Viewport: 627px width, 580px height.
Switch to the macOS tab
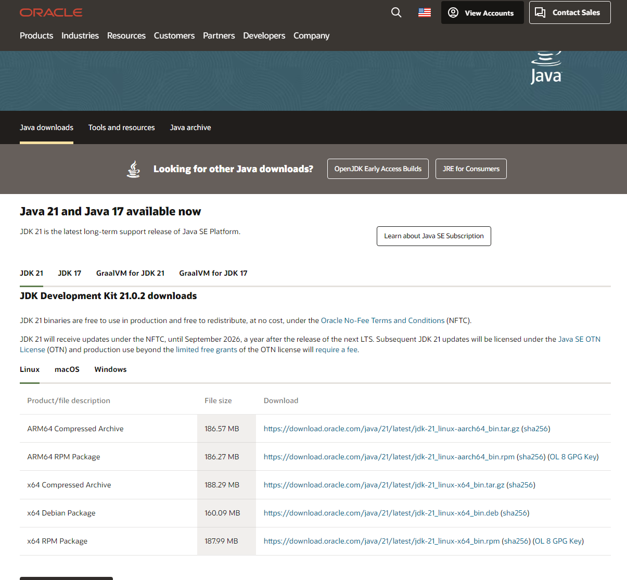pyautogui.click(x=67, y=369)
